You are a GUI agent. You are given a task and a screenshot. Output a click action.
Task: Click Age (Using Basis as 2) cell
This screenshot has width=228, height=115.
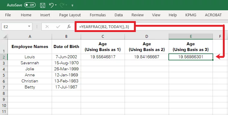click(x=147, y=46)
